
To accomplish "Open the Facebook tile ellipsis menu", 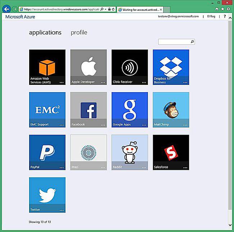I will 103,125.
